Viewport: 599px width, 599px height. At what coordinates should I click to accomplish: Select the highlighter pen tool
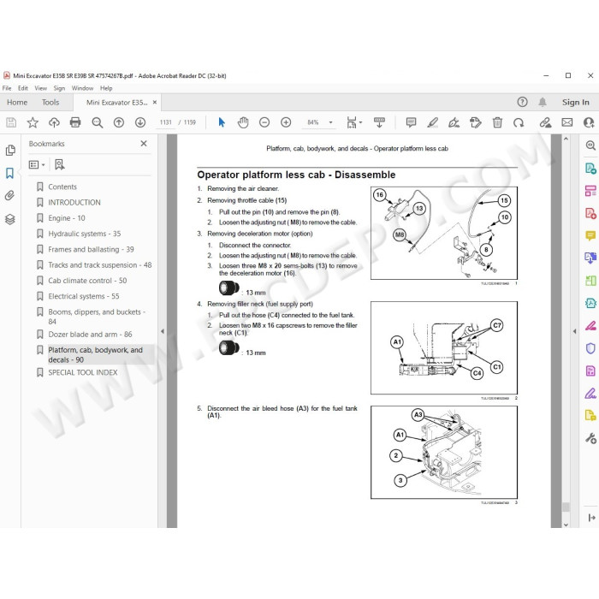[432, 122]
